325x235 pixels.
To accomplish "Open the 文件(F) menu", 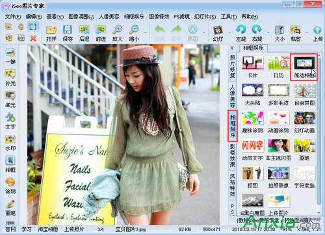I will tap(13, 17).
